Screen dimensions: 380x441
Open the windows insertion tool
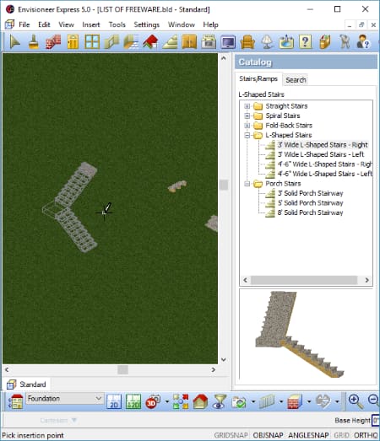click(x=92, y=42)
